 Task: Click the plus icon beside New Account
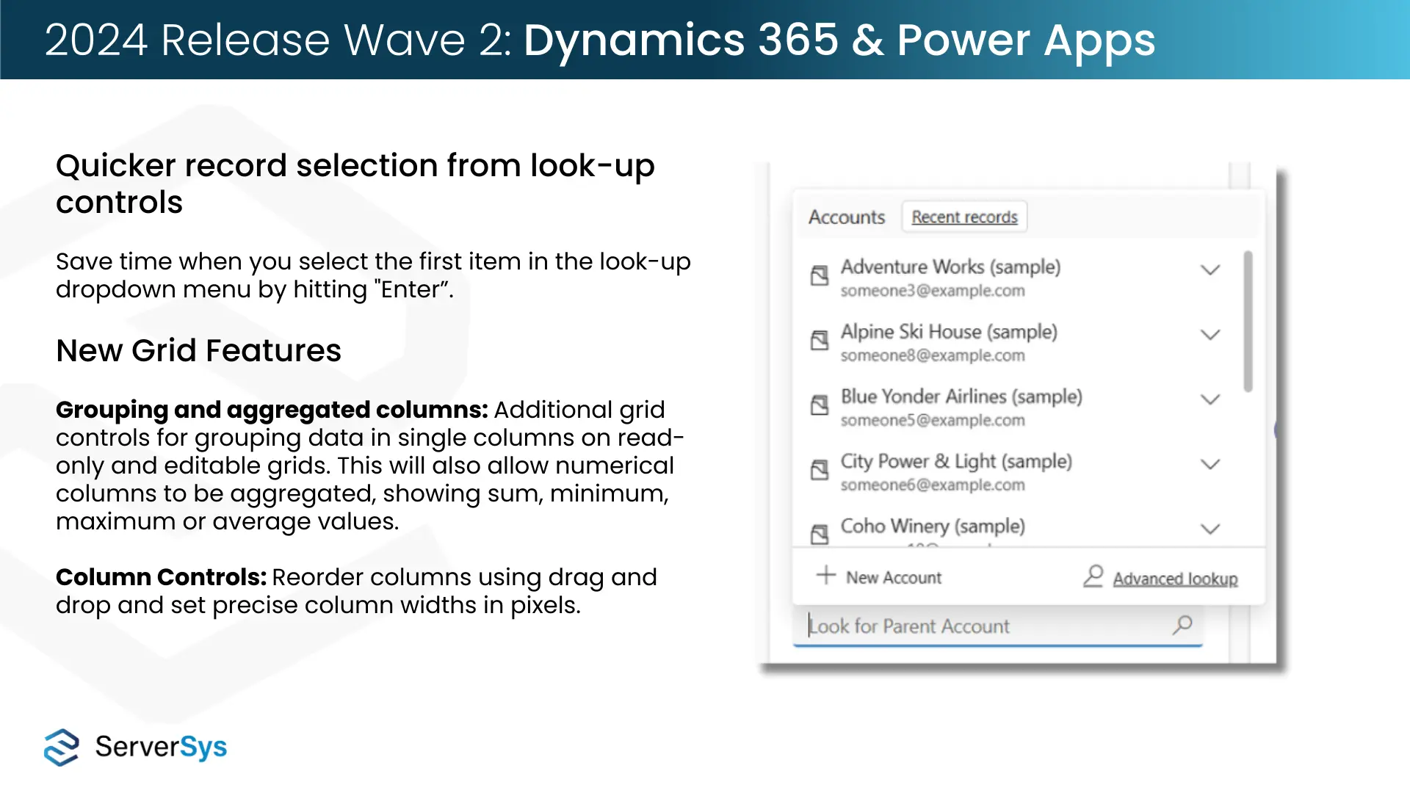tap(826, 575)
